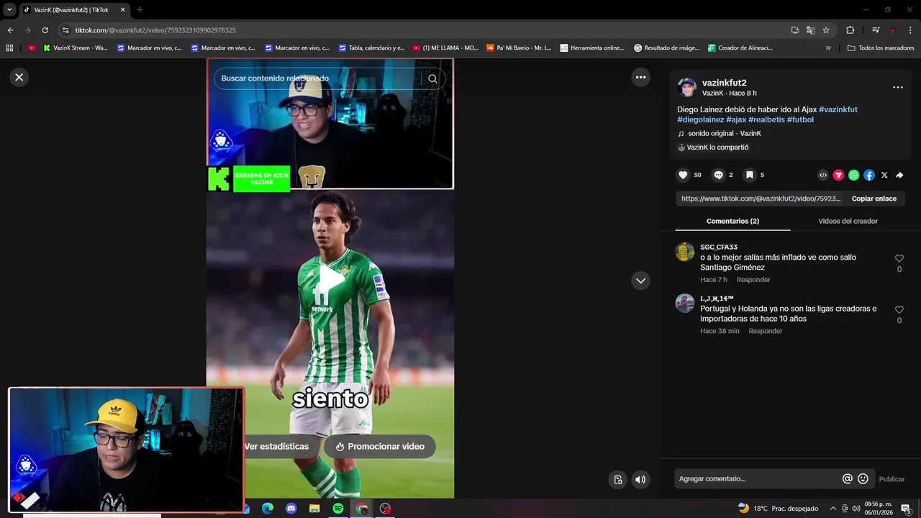Open the three-dot video options menu

[640, 77]
